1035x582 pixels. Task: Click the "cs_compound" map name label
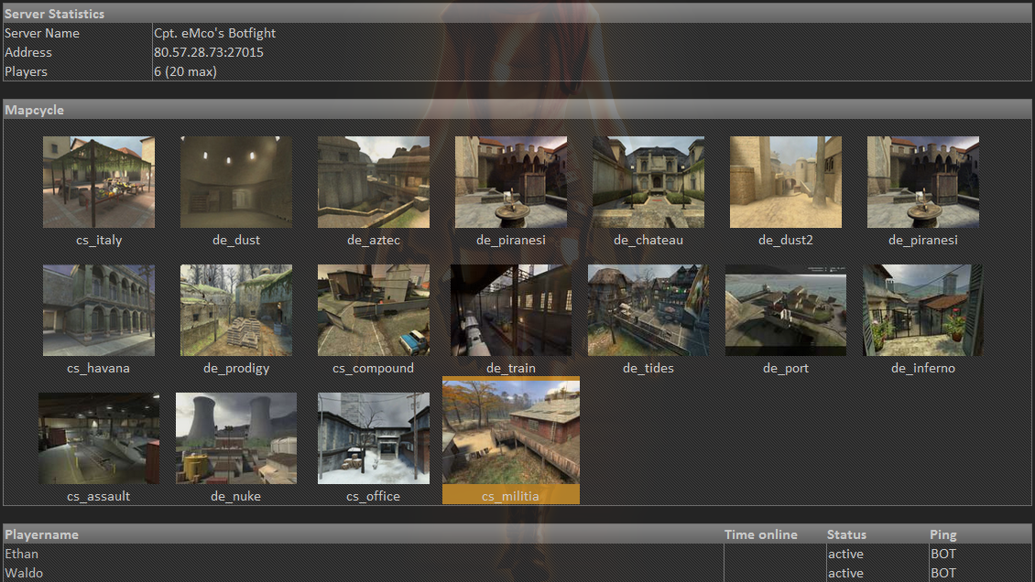(x=373, y=368)
